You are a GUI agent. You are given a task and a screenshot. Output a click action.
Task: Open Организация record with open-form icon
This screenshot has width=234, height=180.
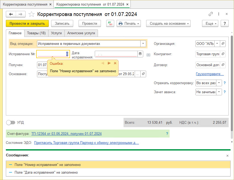click(223, 44)
